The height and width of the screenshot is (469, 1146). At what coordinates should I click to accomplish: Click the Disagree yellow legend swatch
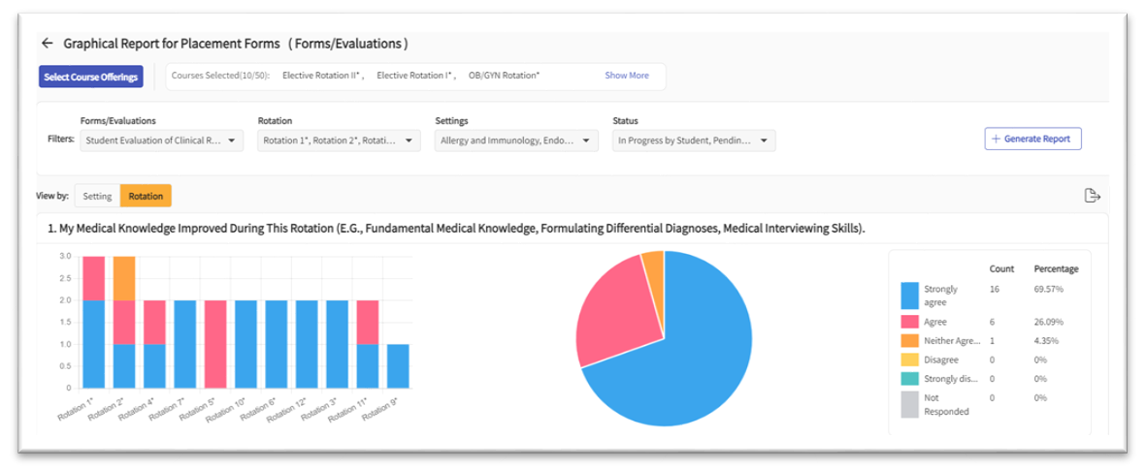[x=909, y=360]
